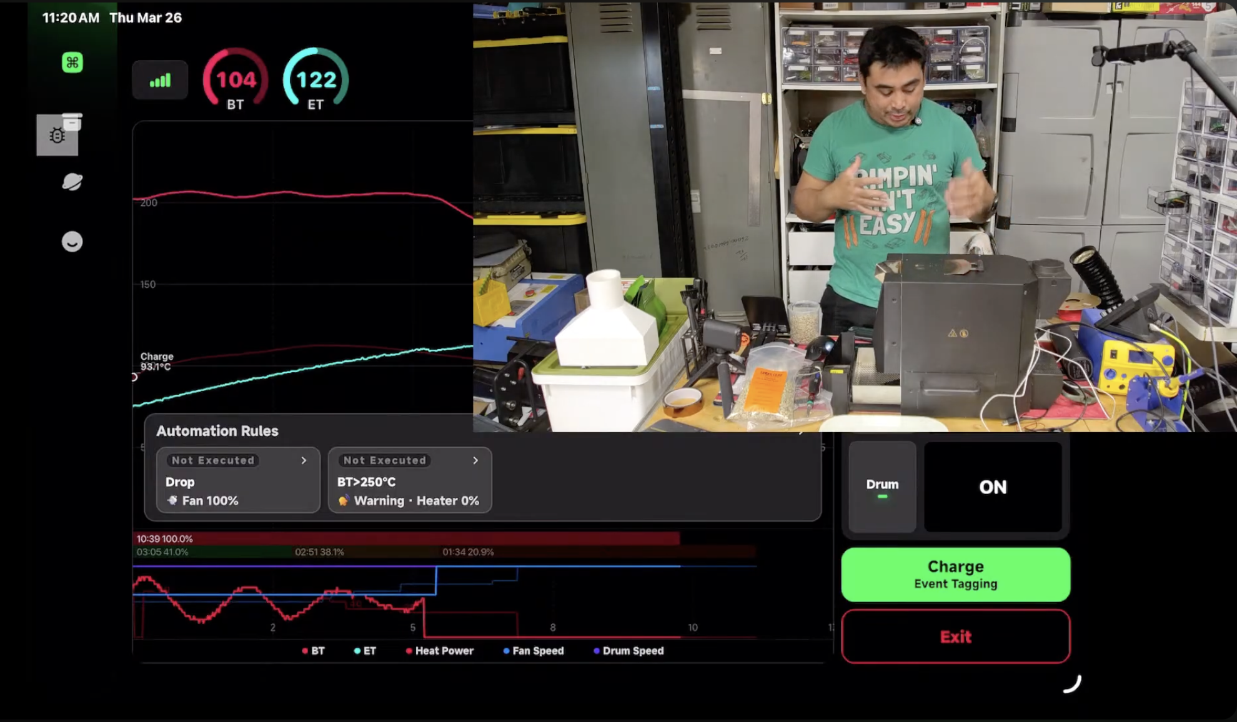
Task: Expand the Drop automation rule chevron
Action: tap(304, 460)
